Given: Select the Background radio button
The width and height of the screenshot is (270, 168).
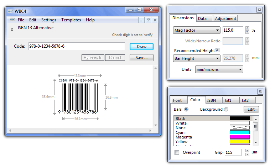Looking at the screenshot, I should [226, 109].
